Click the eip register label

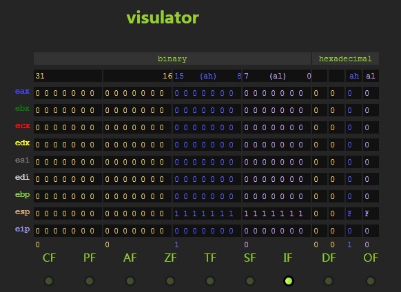click(22, 229)
